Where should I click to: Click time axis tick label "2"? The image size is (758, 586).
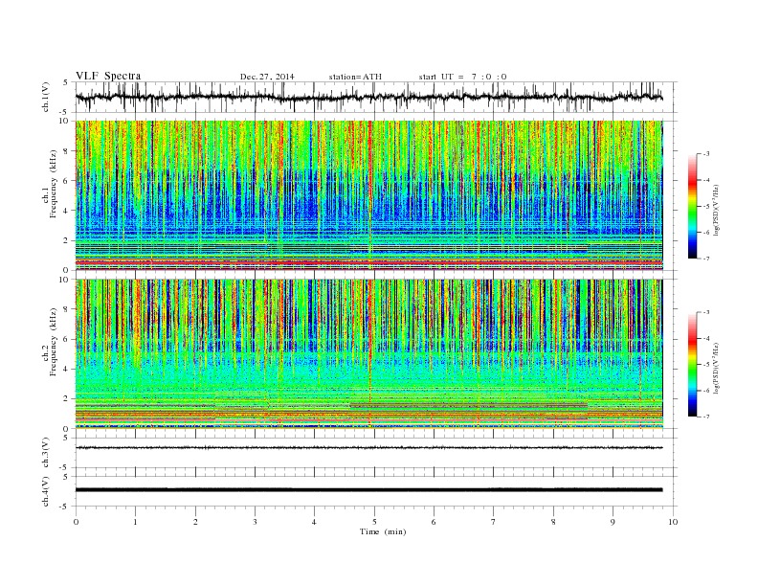(x=195, y=522)
